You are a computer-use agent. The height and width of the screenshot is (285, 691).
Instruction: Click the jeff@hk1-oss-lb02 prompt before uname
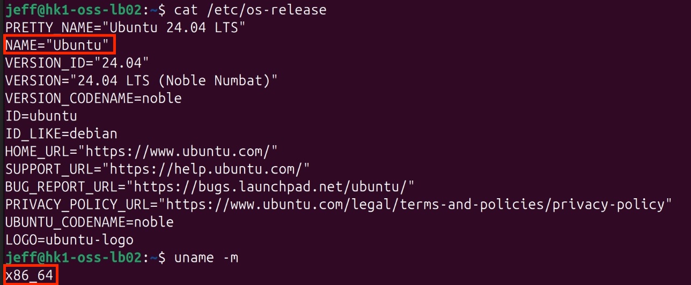click(x=74, y=258)
